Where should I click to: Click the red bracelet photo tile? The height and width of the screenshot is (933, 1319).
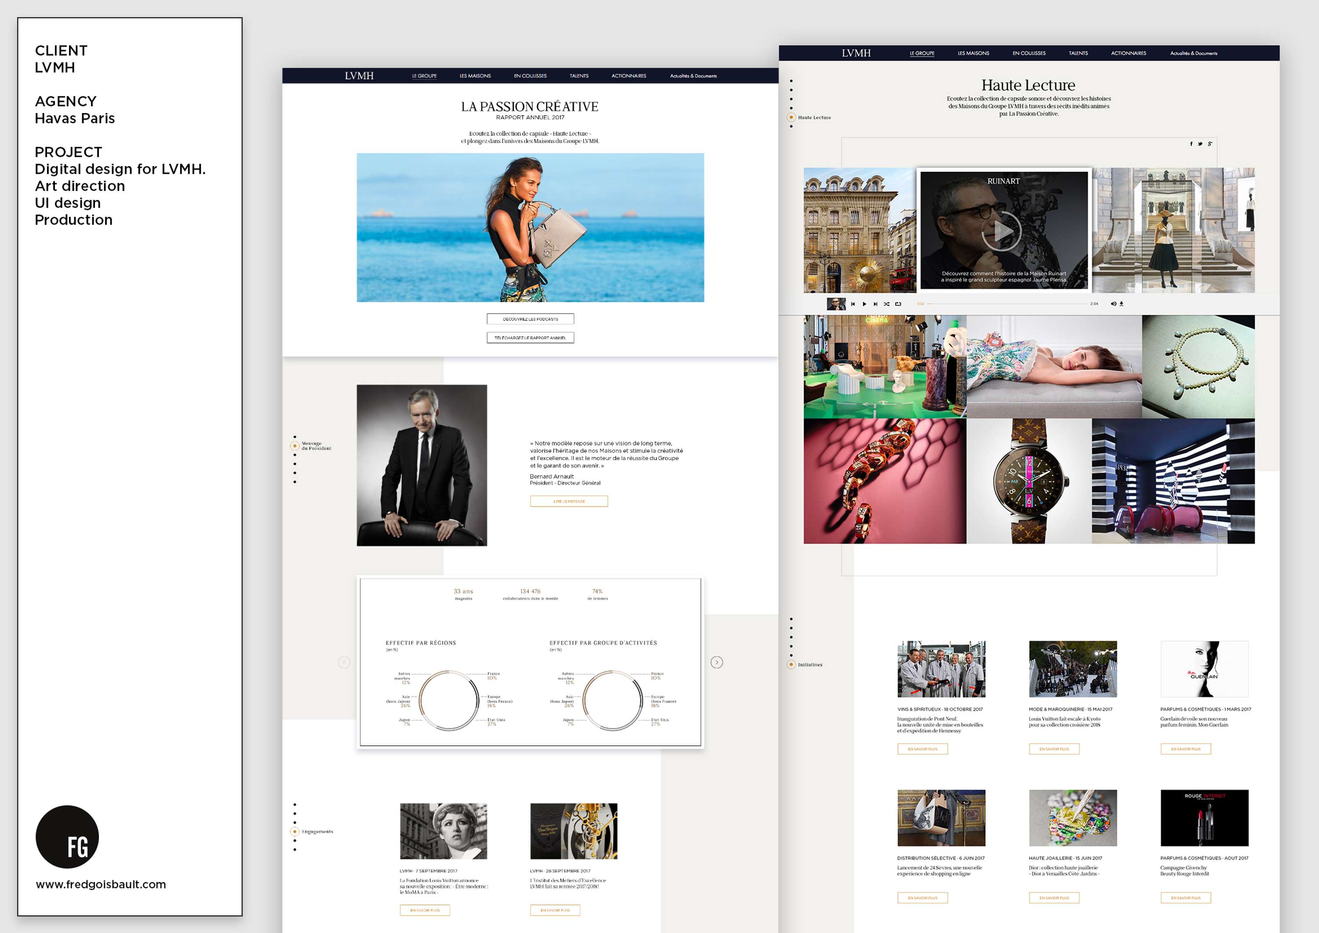(885, 481)
